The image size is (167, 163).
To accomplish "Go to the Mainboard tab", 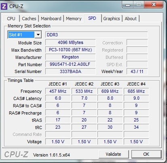I will point(51,19).
